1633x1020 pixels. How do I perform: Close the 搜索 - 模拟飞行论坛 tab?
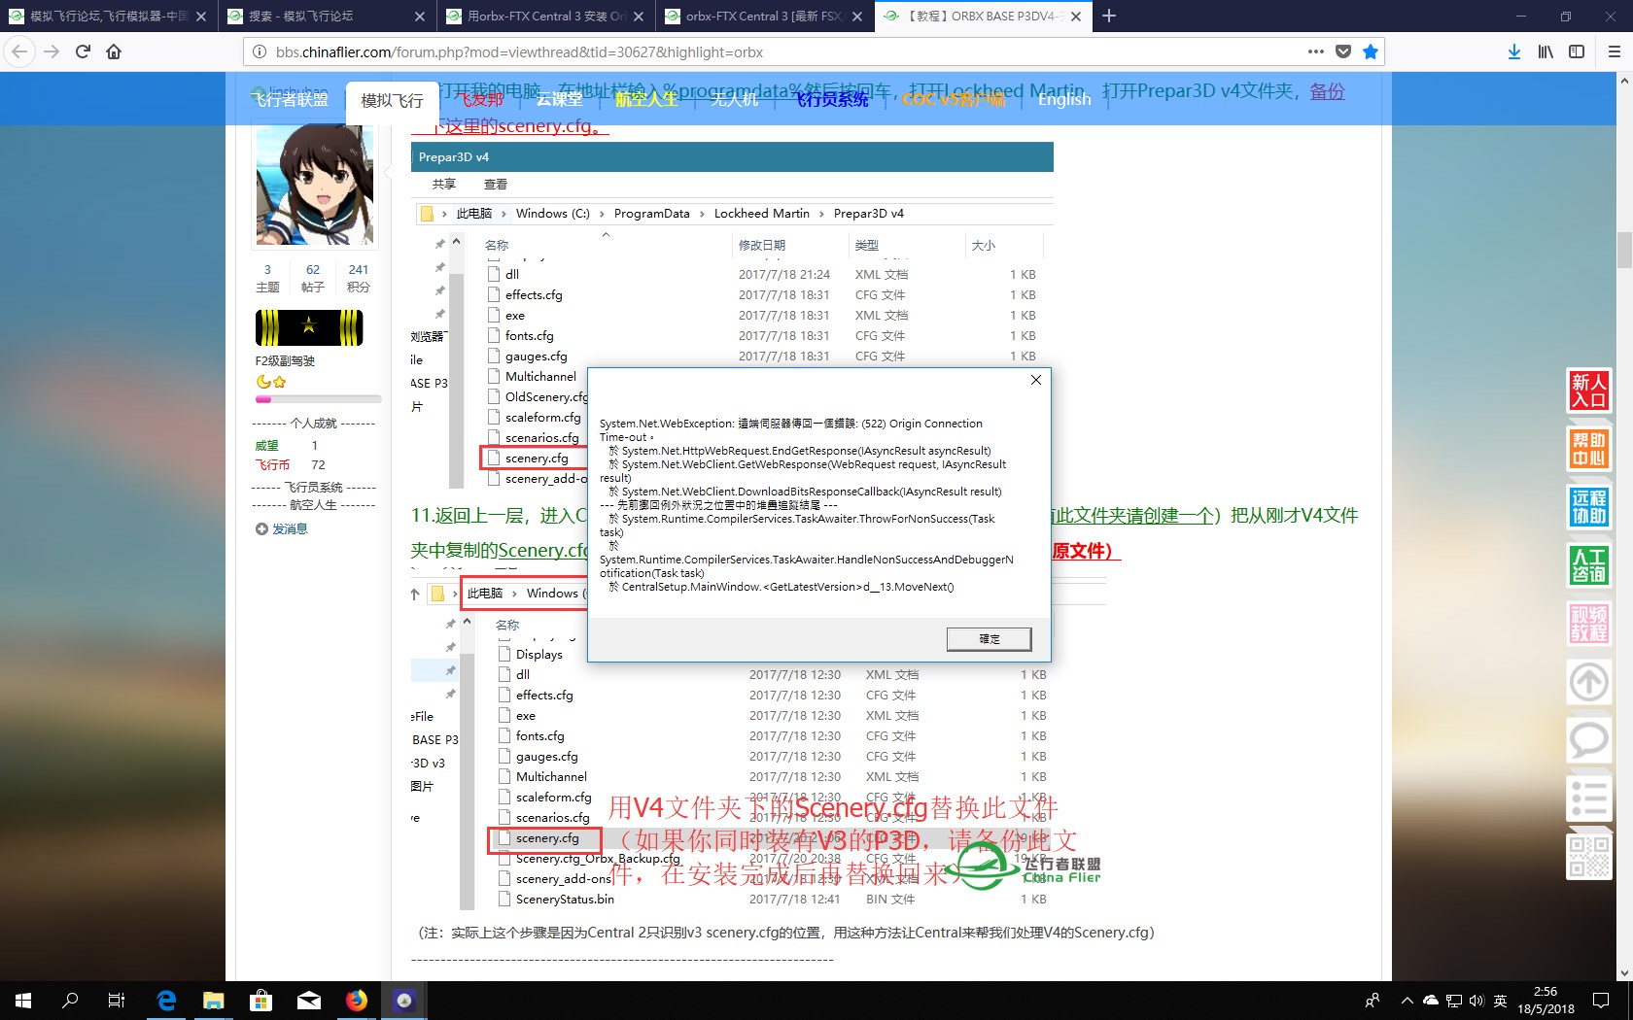420,17
